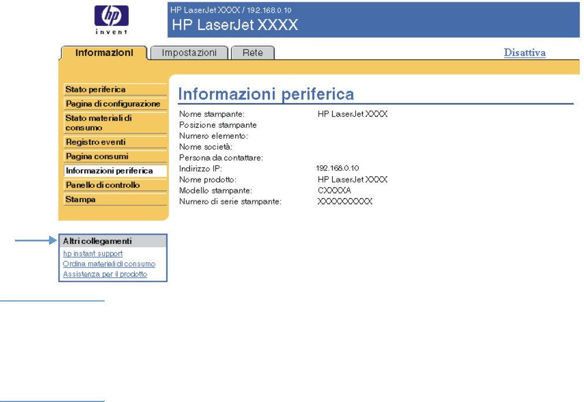Click banner subtitle with address 192.168.0.10
The image size is (584, 402).
coord(231,10)
